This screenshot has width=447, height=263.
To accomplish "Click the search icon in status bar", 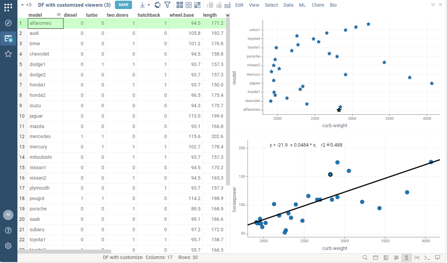I will click(x=365, y=258).
